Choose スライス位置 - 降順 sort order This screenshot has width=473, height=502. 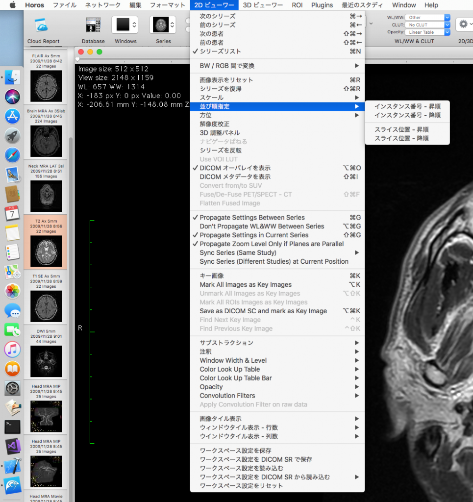407,138
